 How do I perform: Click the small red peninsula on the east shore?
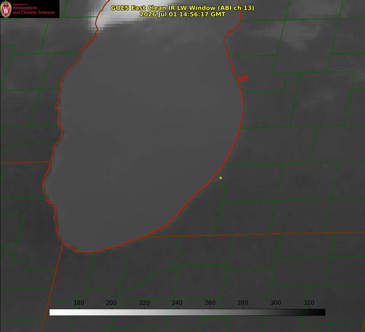[x=242, y=78]
